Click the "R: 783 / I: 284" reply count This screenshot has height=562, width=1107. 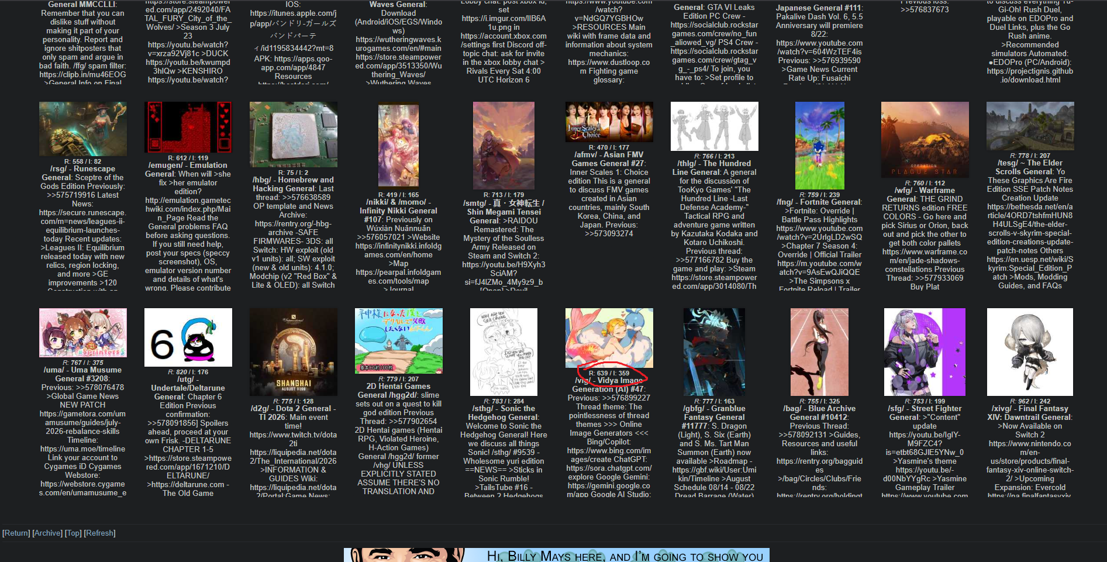pos(504,401)
